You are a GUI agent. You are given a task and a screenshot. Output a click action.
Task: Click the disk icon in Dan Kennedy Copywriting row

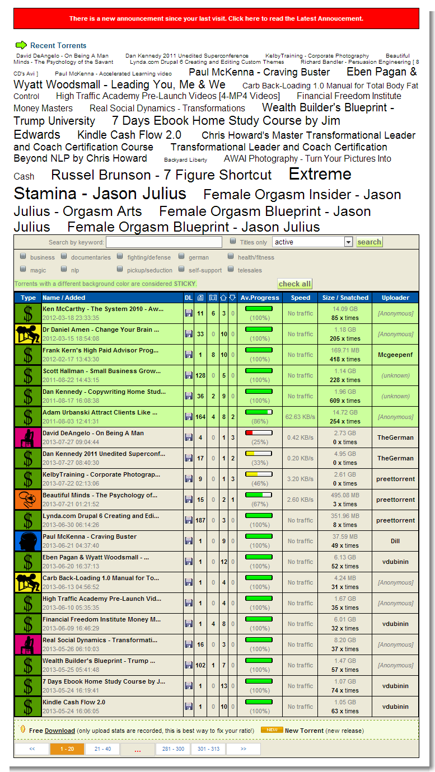pyautogui.click(x=189, y=396)
